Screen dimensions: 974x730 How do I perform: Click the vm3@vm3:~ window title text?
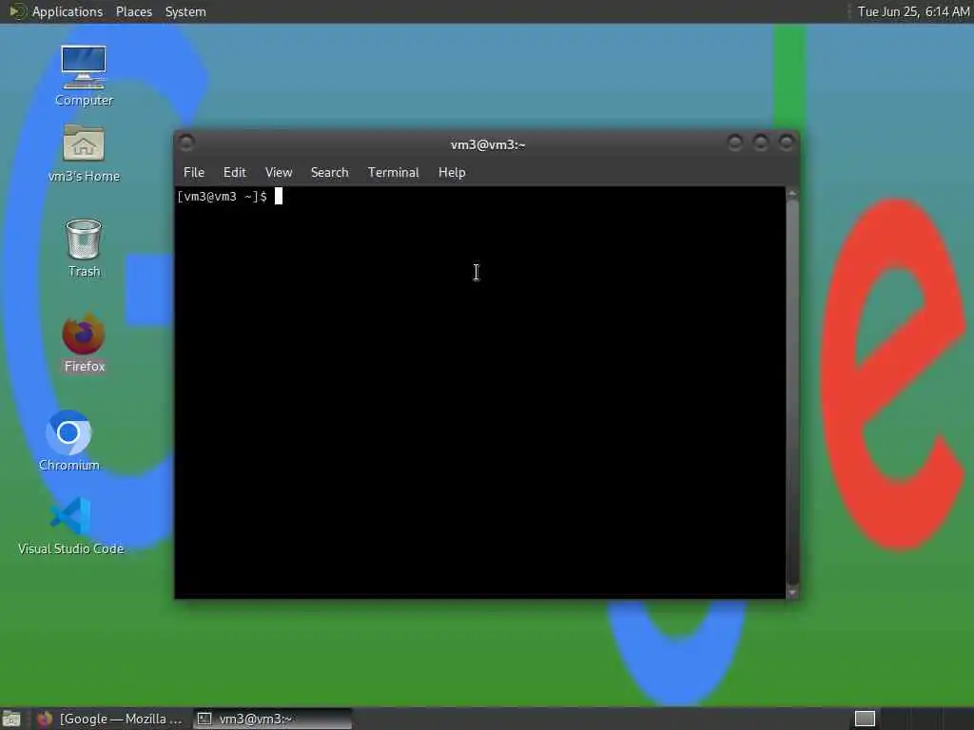pos(488,144)
